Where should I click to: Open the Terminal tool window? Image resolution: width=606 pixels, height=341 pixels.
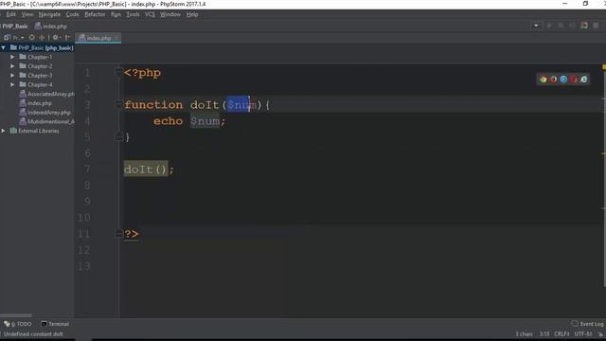[x=55, y=324]
